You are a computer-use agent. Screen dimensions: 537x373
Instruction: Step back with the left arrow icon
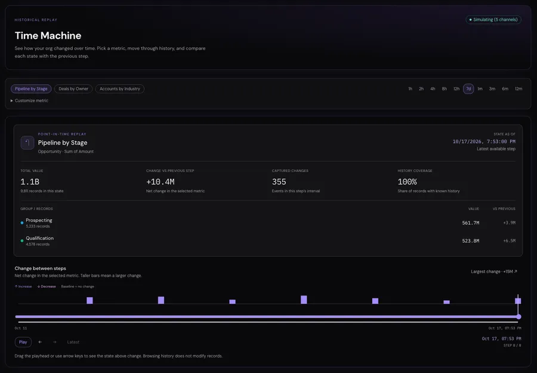click(40, 342)
